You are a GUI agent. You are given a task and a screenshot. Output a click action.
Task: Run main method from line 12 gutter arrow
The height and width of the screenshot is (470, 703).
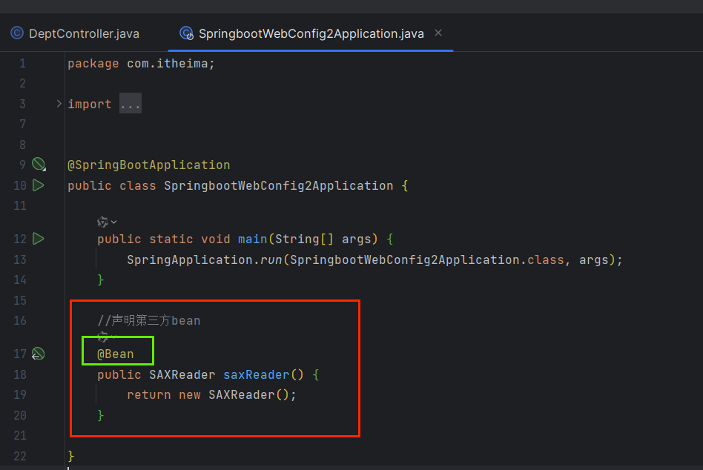point(39,239)
